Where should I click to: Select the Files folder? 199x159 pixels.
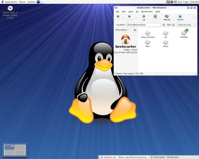point(148,43)
